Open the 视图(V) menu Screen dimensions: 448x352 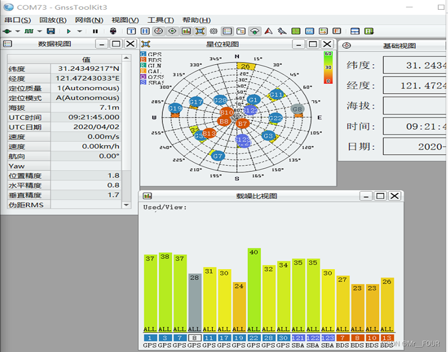point(125,20)
